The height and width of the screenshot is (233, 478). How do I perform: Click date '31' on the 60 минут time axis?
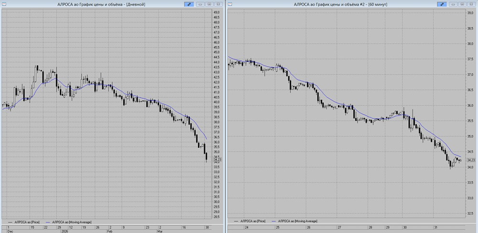click(435, 227)
